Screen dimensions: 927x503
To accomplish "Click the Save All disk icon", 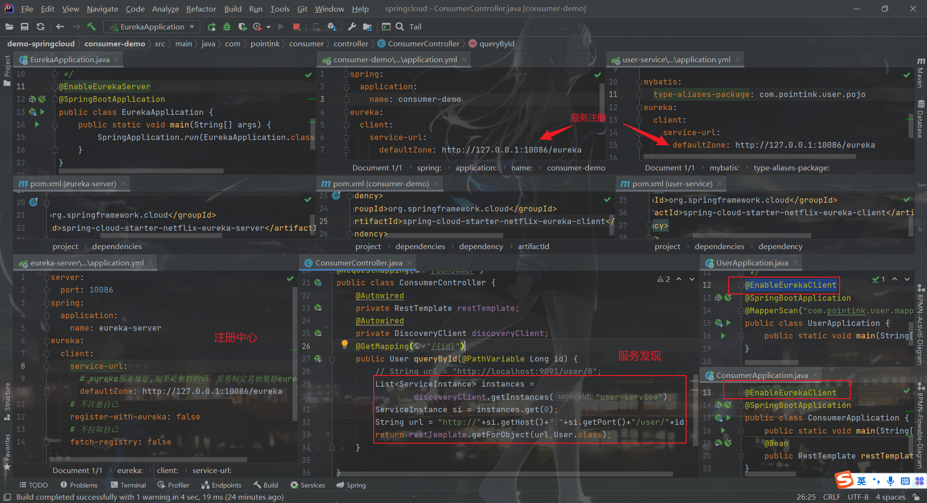I will click(x=25, y=27).
